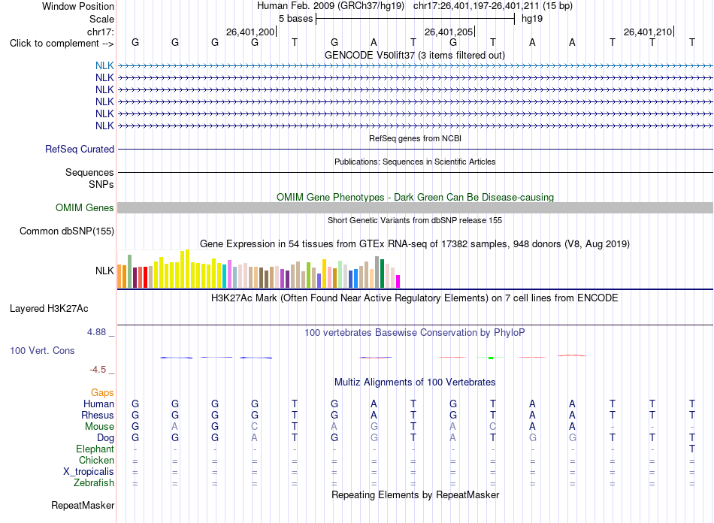
Task: Click the Window Position label
Action: (x=78, y=6)
